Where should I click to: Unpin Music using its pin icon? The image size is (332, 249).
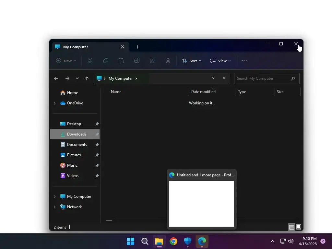click(x=97, y=165)
